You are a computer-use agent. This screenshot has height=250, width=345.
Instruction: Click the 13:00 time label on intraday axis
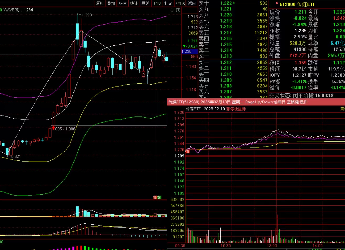tap(272, 246)
